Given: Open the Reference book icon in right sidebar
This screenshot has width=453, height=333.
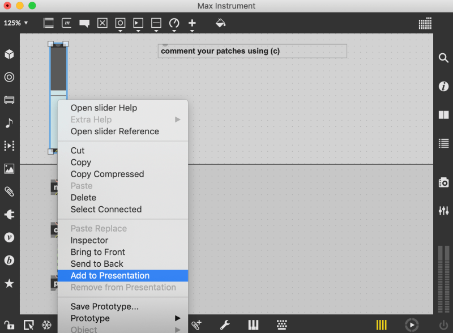Looking at the screenshot, I should click(443, 115).
